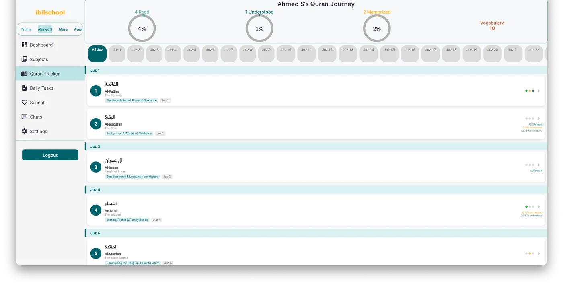
Task: Click Al-Maidah progress status dots
Action: 530,253
